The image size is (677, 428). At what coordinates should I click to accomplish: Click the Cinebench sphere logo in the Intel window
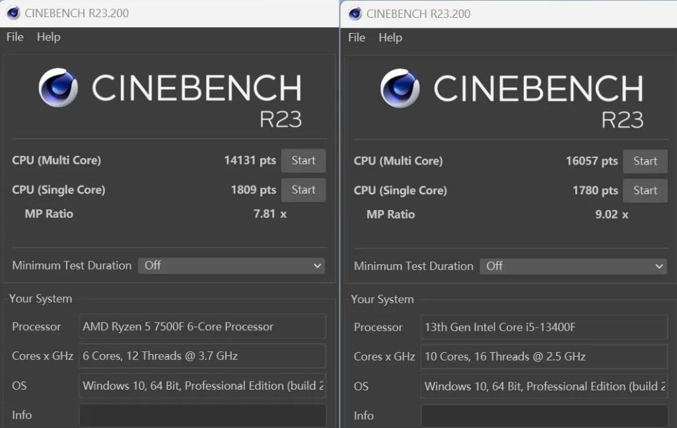tap(400, 89)
